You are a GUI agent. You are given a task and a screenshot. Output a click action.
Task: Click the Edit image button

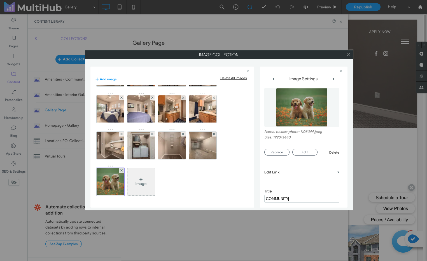coord(305,152)
